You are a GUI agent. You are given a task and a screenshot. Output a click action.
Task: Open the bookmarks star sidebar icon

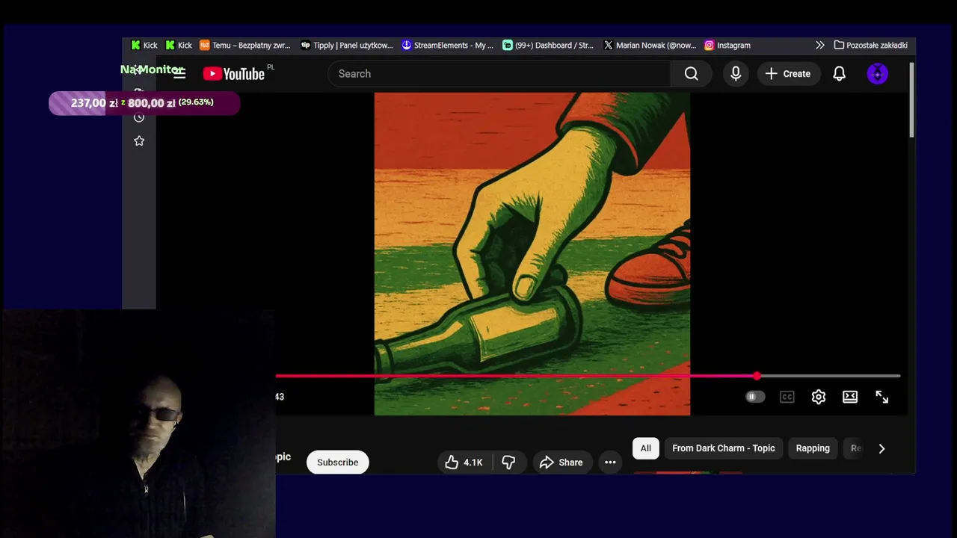click(139, 140)
